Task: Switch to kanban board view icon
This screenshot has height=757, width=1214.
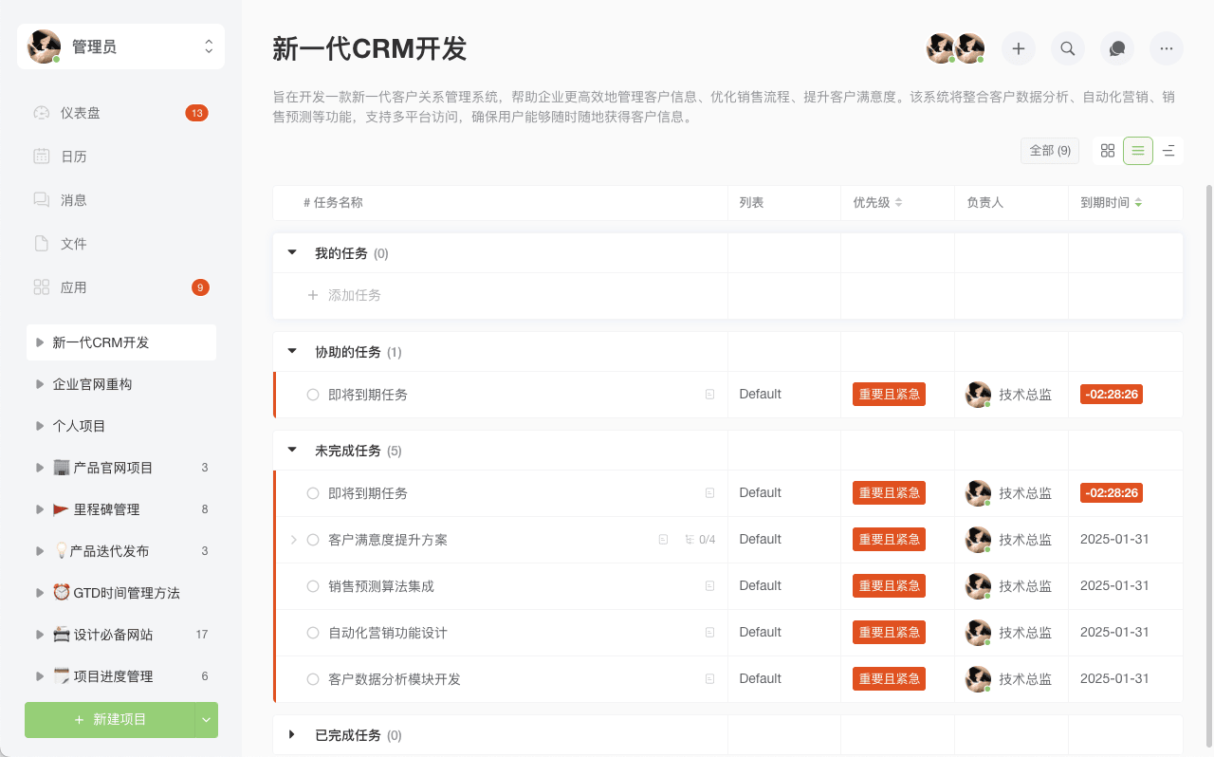Action: pos(1108,151)
